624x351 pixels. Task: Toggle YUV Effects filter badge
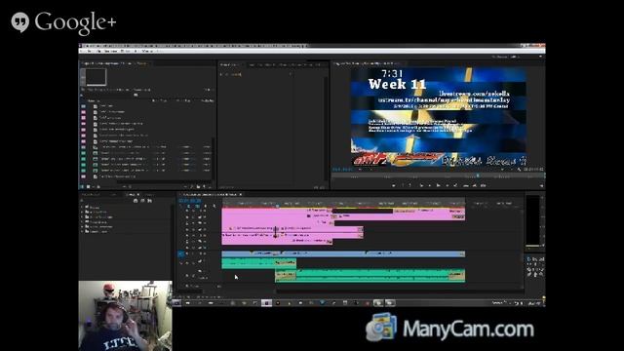pyautogui.click(x=149, y=201)
